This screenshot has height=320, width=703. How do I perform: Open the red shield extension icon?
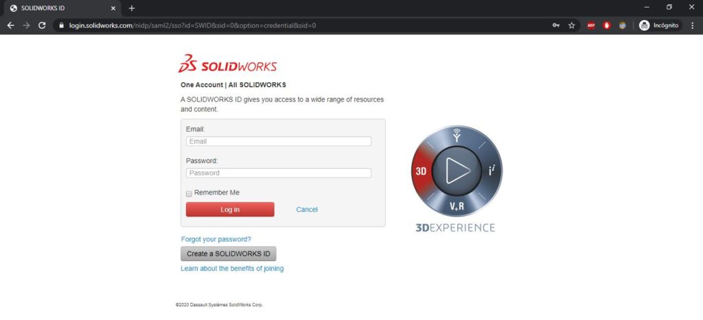[x=607, y=25]
